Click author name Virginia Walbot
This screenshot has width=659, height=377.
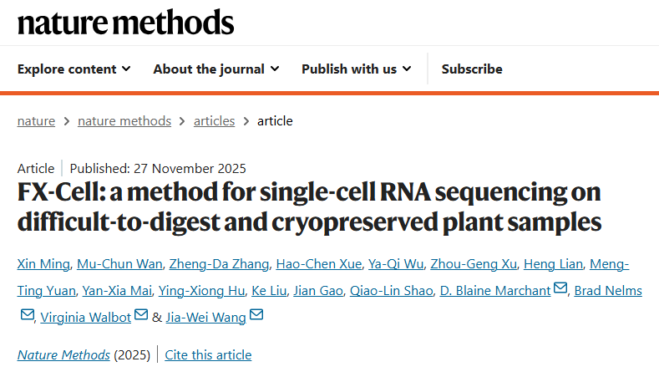coord(87,316)
